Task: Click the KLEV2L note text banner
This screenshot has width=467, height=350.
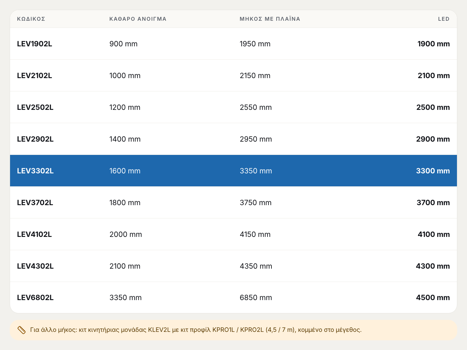Action: [x=233, y=330]
